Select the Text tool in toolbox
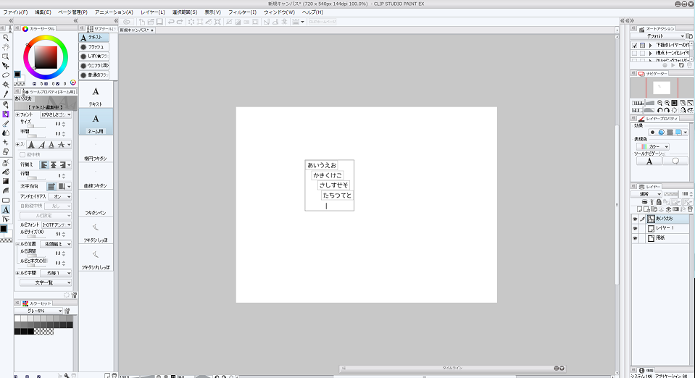 [x=6, y=209]
